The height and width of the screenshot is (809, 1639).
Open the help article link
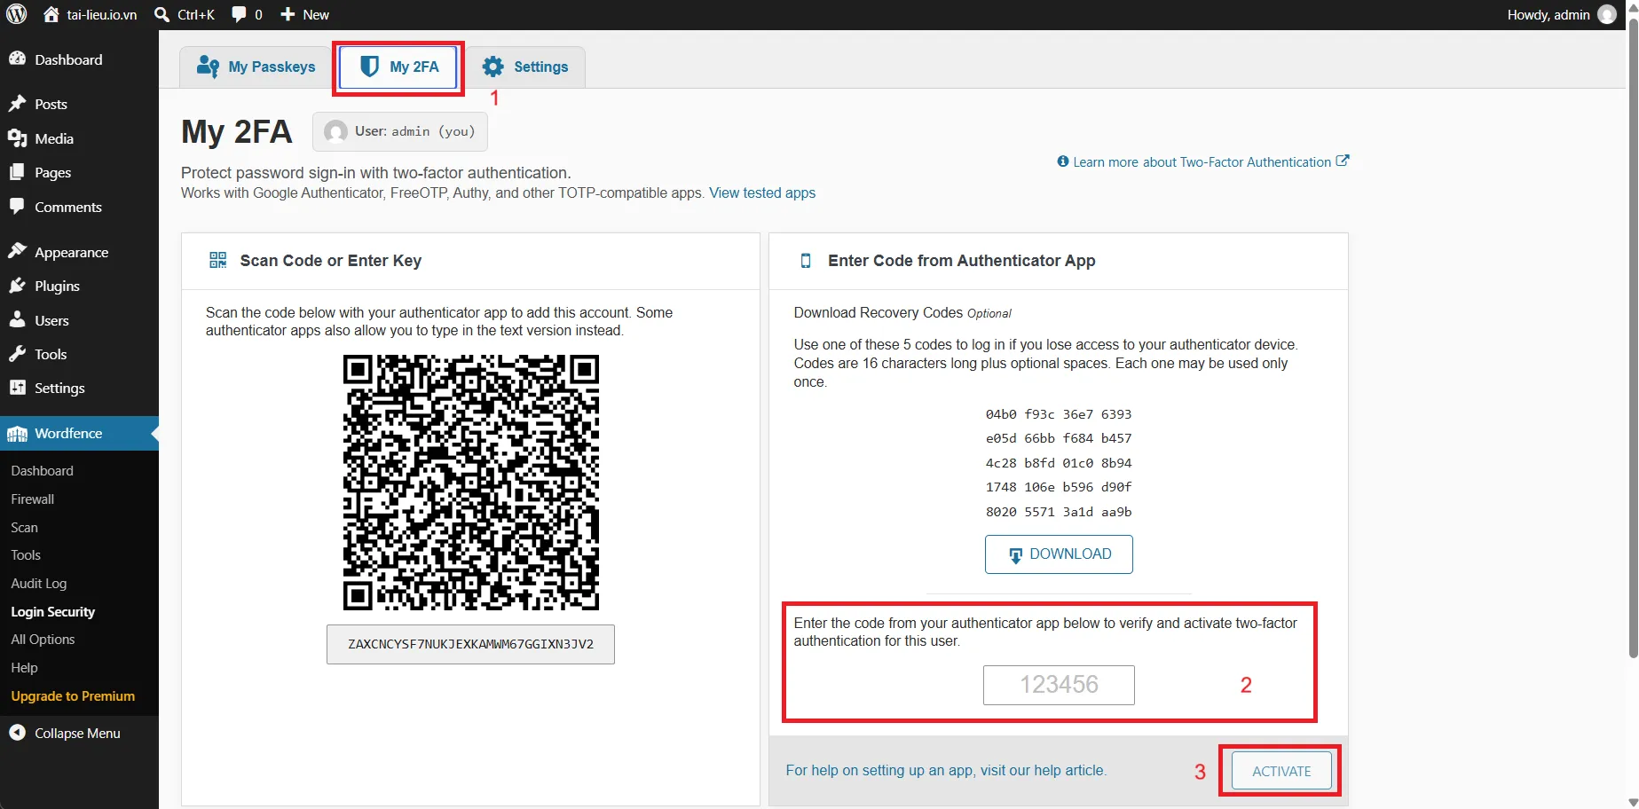click(946, 770)
